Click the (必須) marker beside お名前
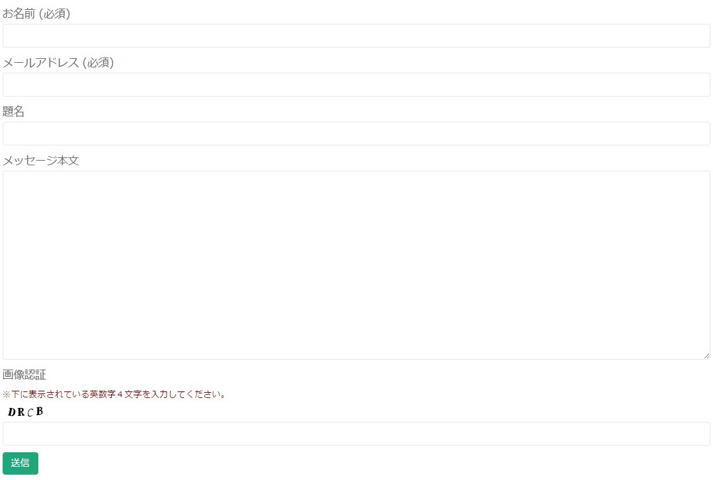This screenshot has height=480, width=713. (x=54, y=14)
